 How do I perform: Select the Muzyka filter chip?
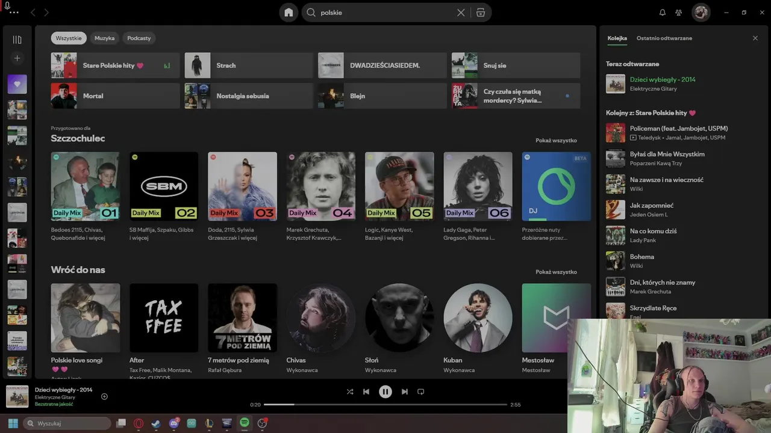[x=104, y=38]
